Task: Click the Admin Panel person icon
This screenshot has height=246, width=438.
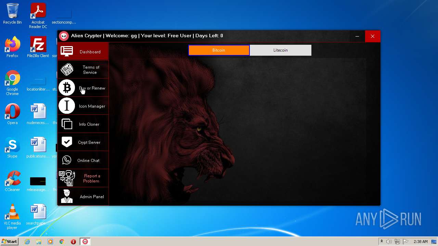Action: click(x=67, y=196)
